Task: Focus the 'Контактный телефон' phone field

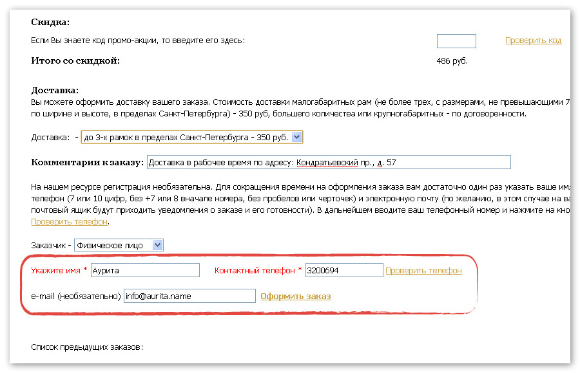Action: coord(344,270)
